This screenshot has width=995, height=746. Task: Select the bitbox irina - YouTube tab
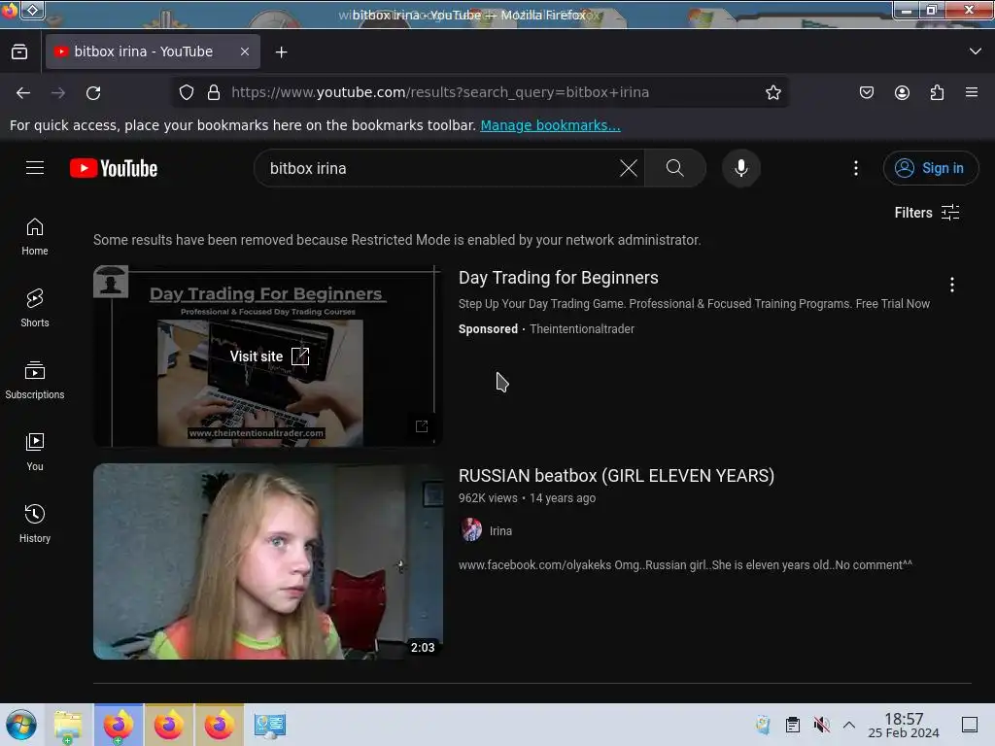(153, 51)
